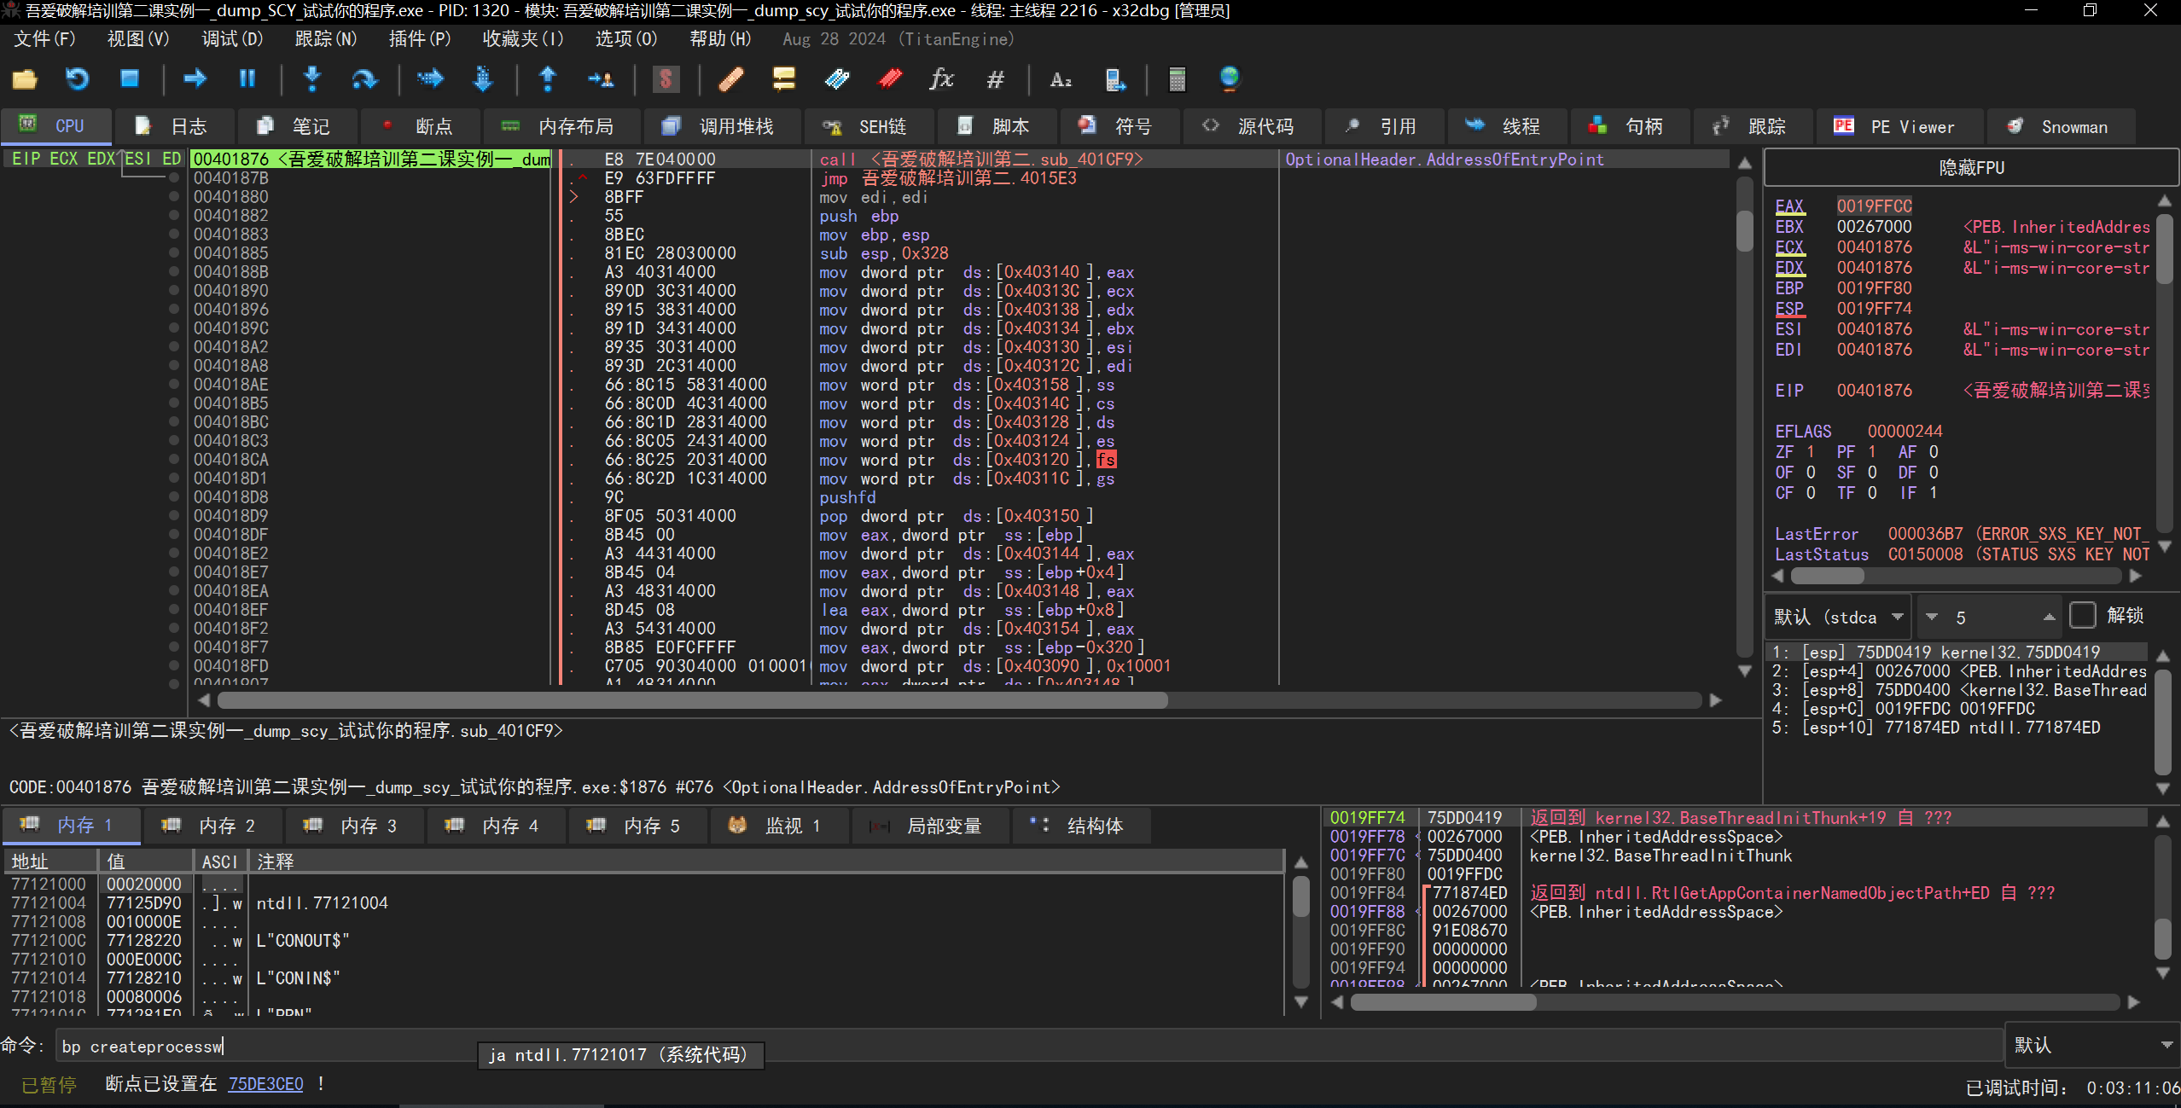Step over with the curved arrow icon
Screen dimensions: 2181x1108
pos(364,79)
